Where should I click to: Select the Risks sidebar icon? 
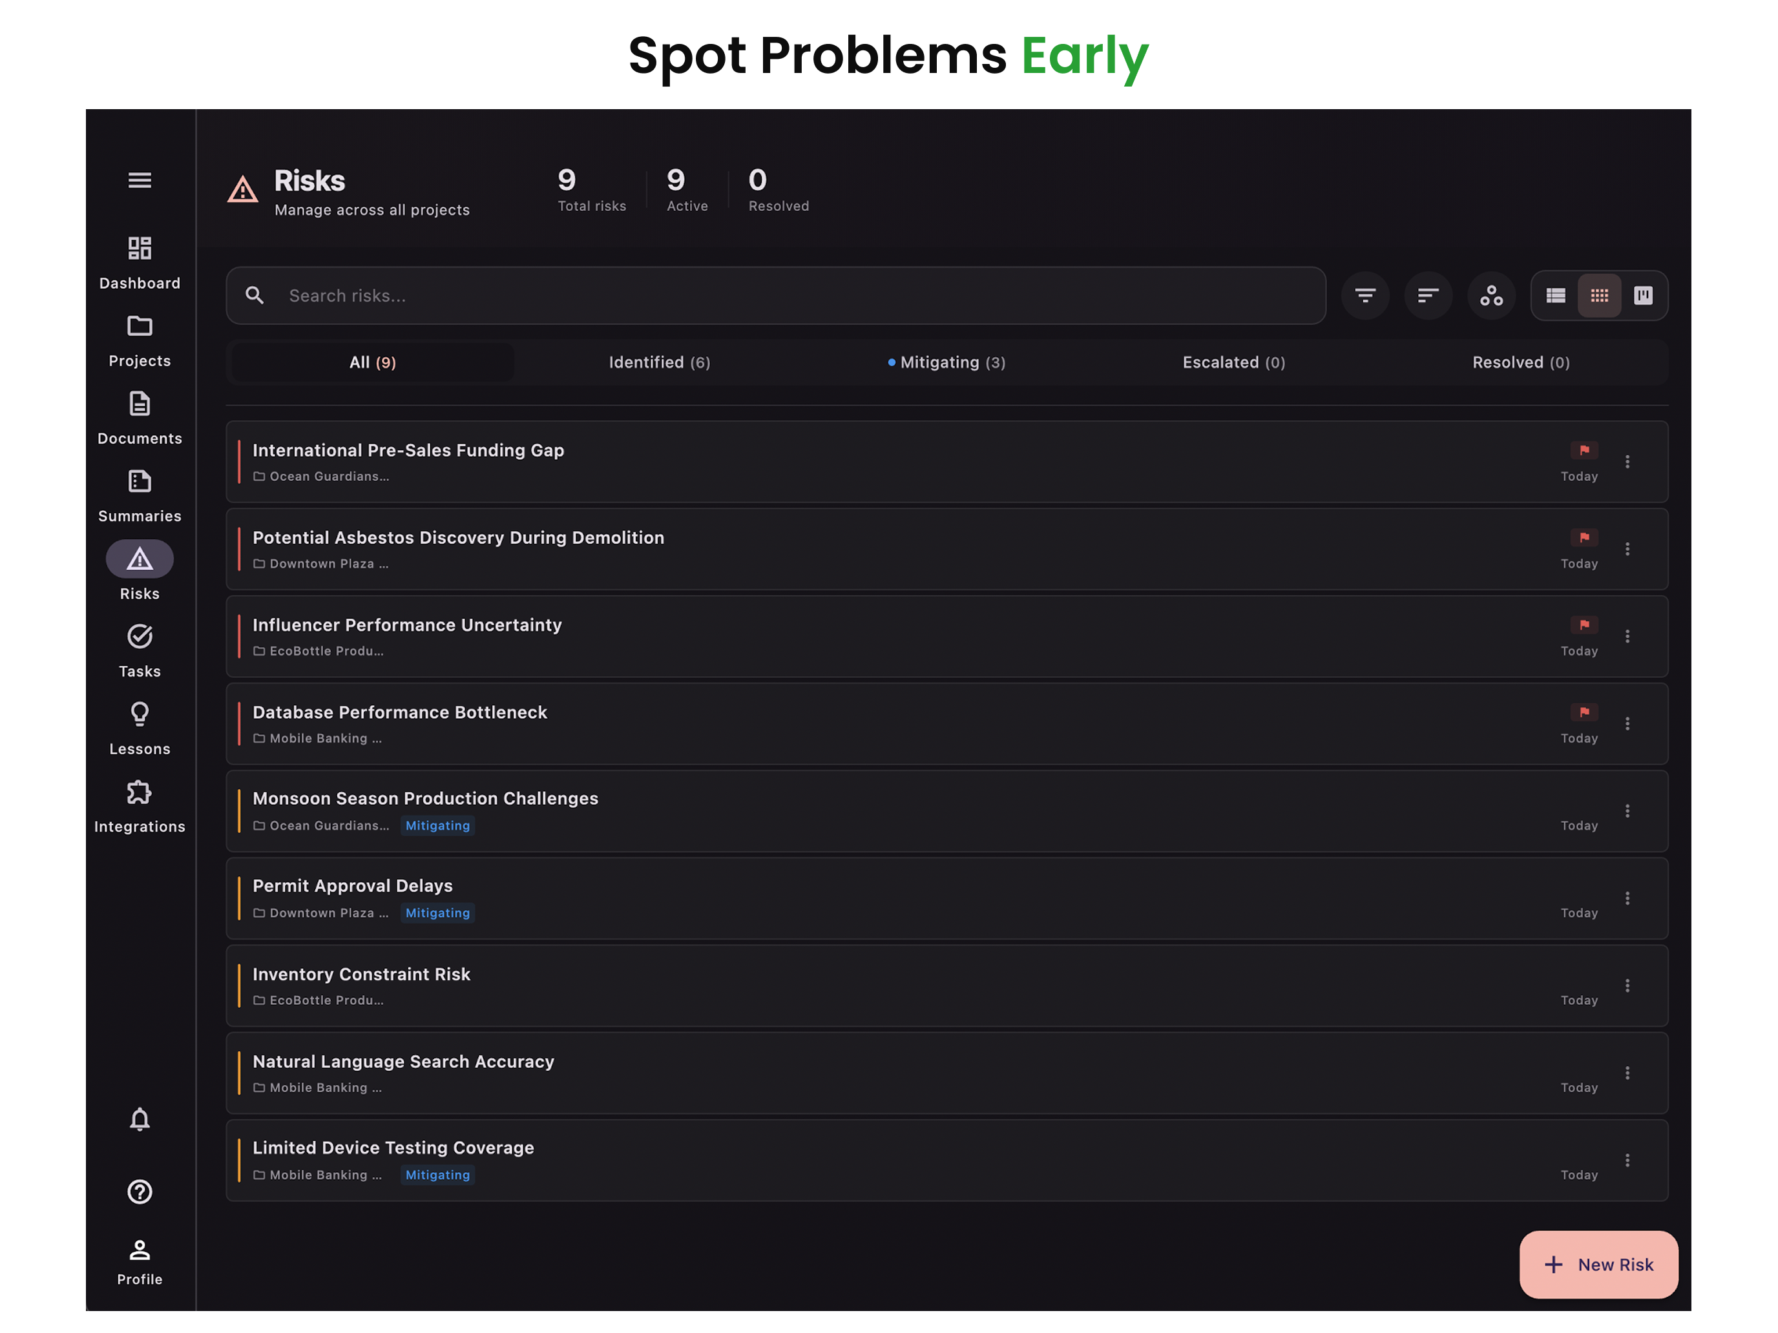click(x=140, y=559)
